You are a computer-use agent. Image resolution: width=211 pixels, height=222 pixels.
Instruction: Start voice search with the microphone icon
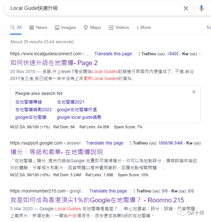coord(201,8)
